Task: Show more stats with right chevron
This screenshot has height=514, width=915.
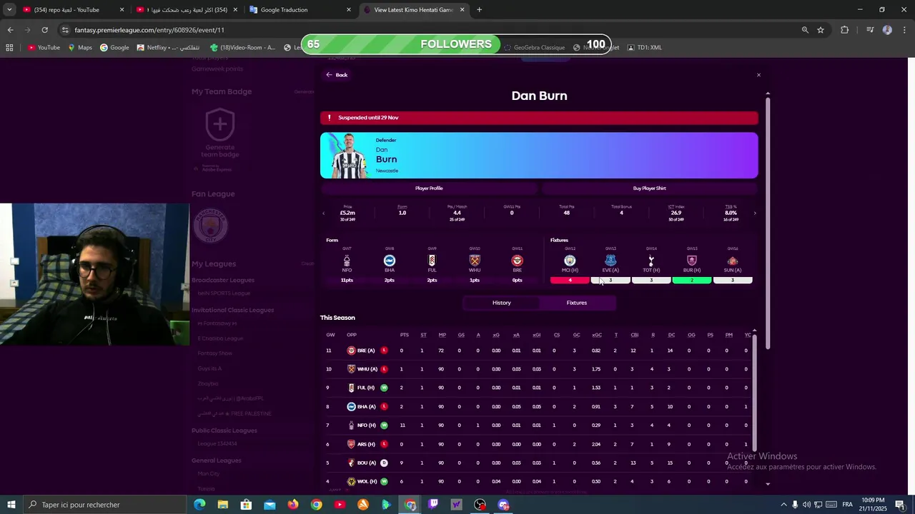Action: click(x=755, y=213)
